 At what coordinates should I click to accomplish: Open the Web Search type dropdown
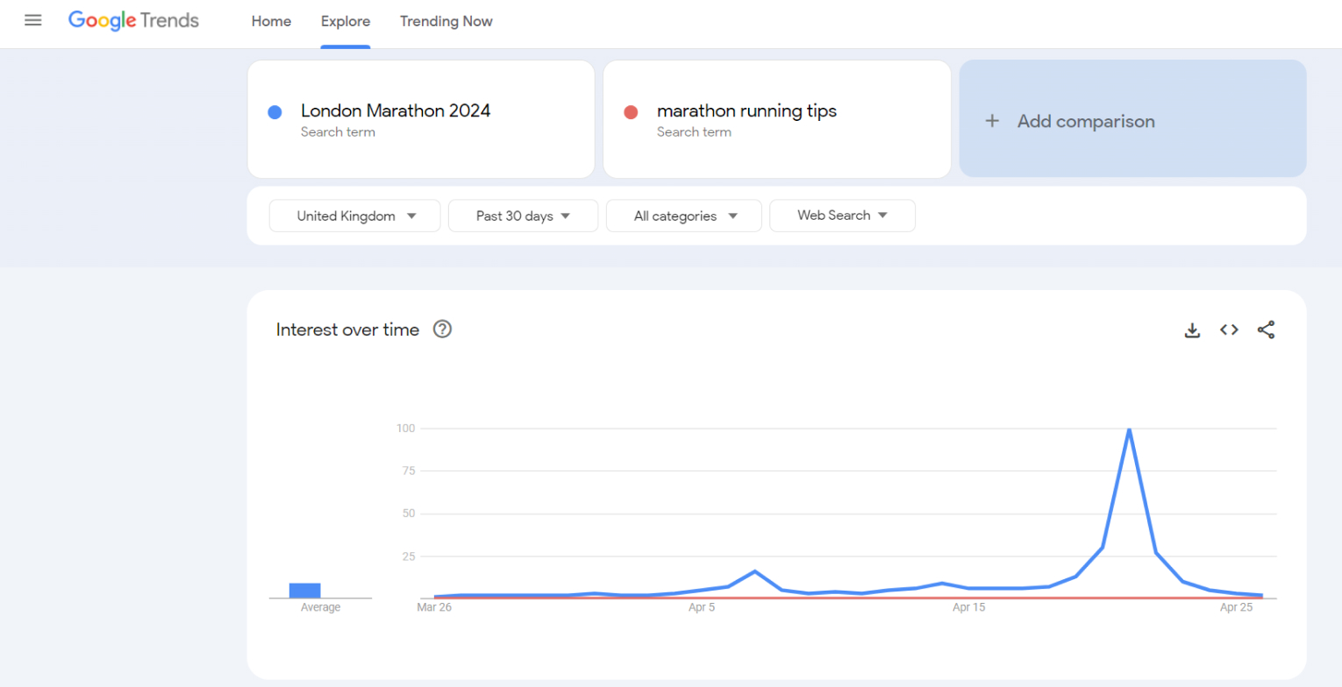[x=842, y=216]
